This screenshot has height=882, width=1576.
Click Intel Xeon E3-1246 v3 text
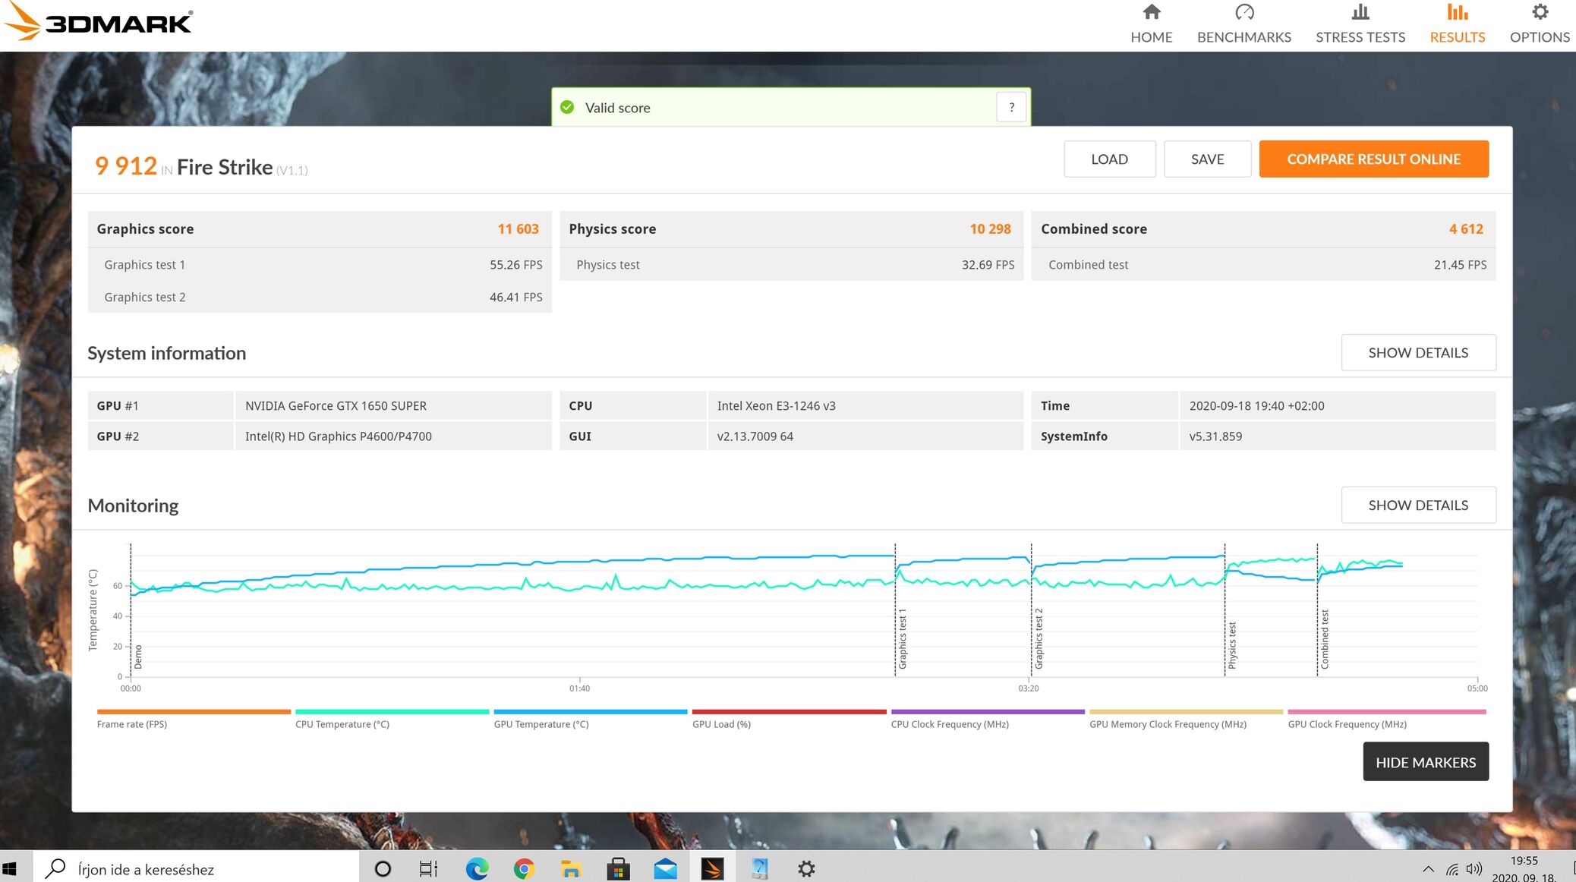pos(776,406)
